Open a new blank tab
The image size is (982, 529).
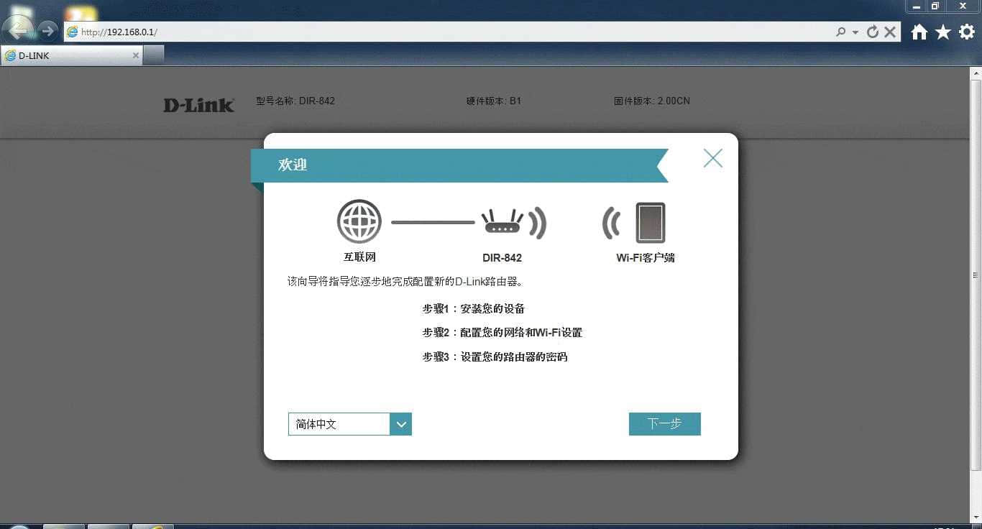coord(154,55)
